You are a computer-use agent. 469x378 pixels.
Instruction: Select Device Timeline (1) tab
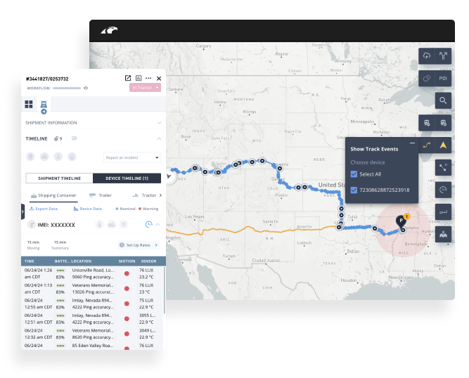click(x=127, y=178)
